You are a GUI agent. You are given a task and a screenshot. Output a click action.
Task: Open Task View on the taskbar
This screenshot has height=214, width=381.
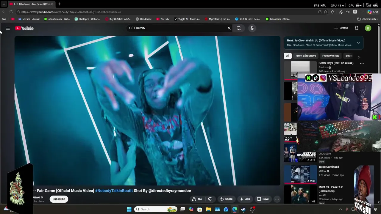[182, 209]
